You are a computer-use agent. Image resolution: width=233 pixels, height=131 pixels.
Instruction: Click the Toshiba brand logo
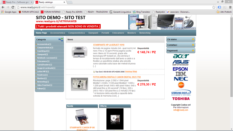[x=181, y=99]
